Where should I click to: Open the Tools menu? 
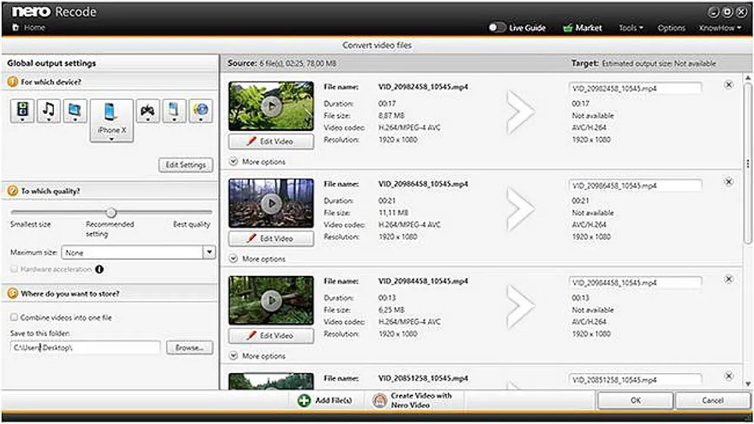pyautogui.click(x=630, y=28)
